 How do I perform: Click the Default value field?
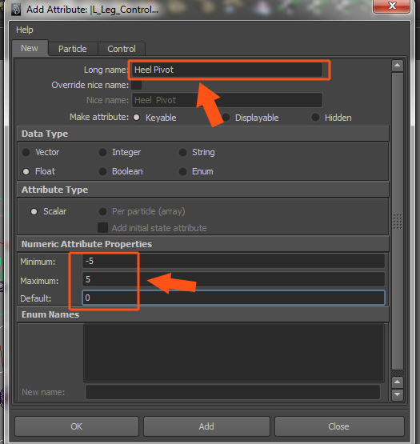pos(234,298)
